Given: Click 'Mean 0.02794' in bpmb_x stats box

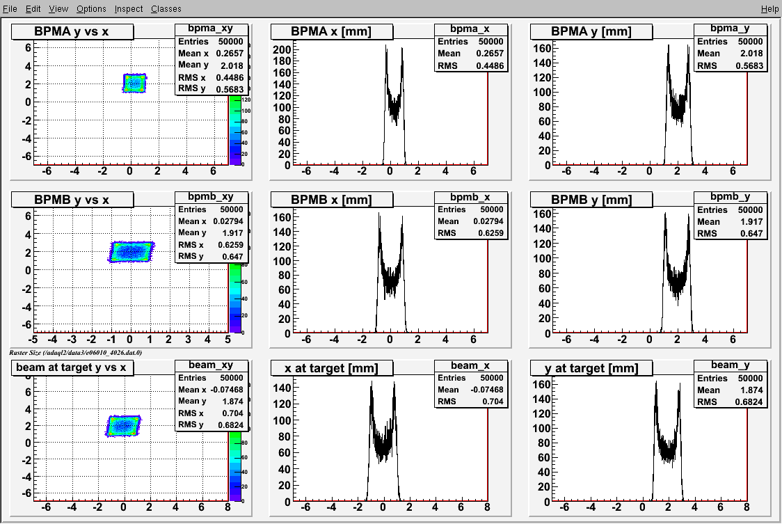Looking at the screenshot, I should click(x=471, y=221).
